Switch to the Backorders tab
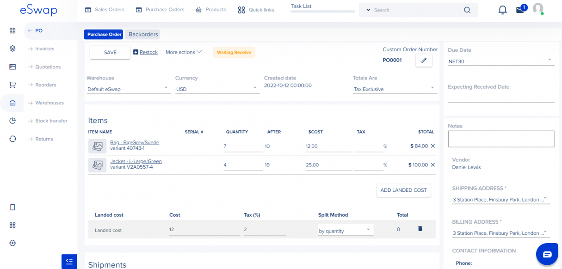This screenshot has height=269, width=562. 142,34
